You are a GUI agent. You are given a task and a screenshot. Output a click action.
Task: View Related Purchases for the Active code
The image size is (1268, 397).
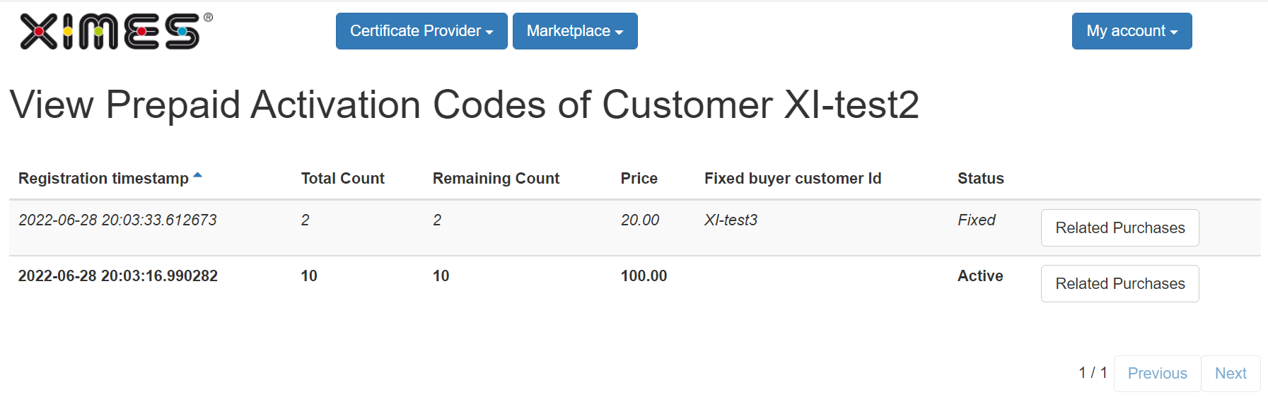pyautogui.click(x=1120, y=283)
